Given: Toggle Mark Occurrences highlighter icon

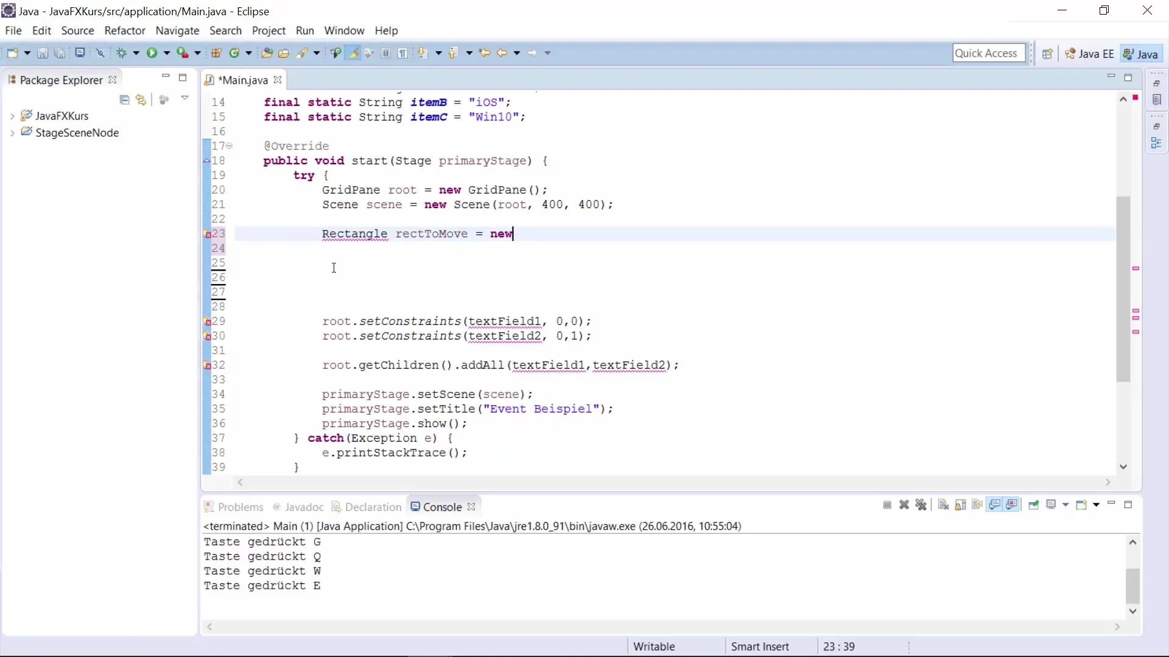Looking at the screenshot, I should [353, 53].
